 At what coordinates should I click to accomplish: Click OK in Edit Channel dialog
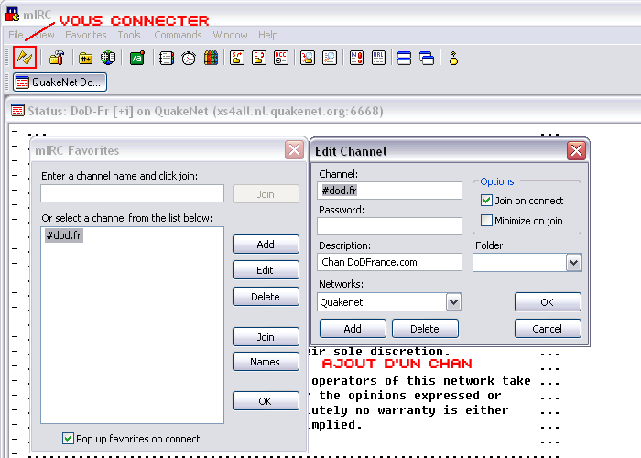point(548,301)
